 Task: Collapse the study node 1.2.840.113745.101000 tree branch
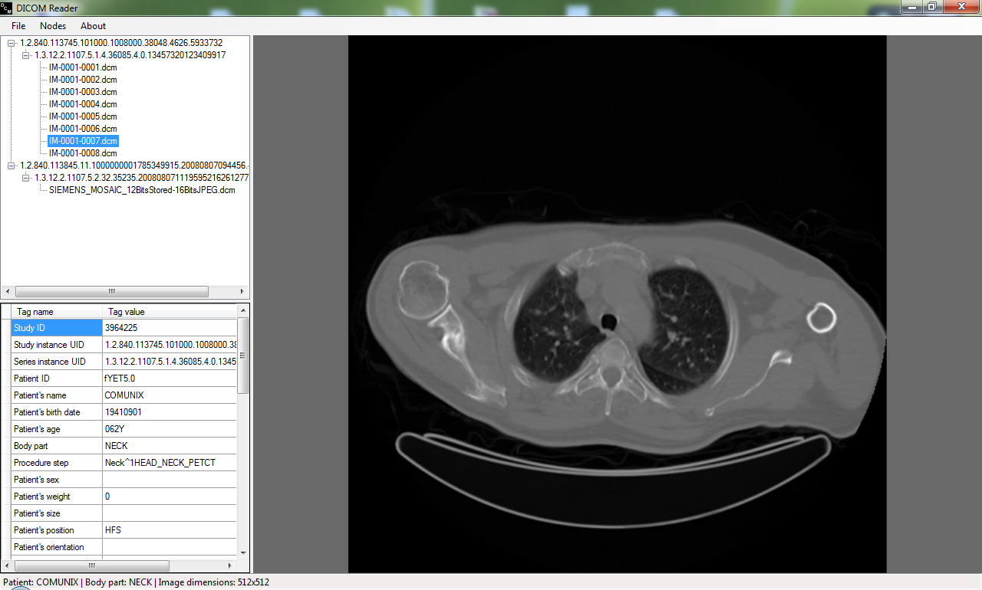10,42
